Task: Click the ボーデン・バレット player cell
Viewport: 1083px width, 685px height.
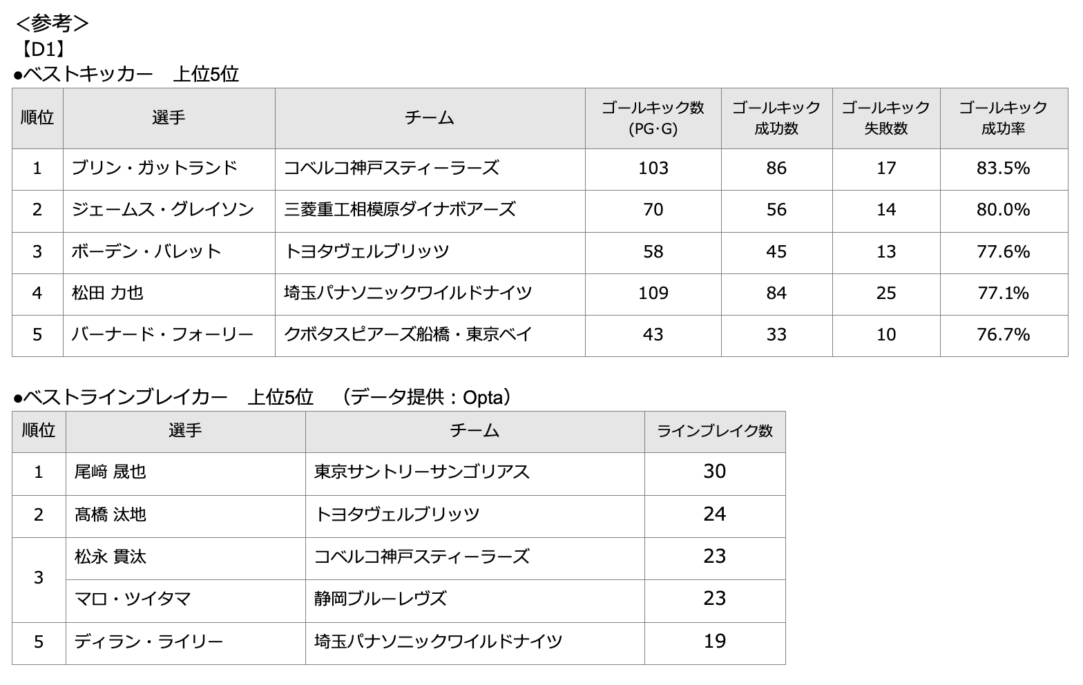Action: tap(146, 251)
